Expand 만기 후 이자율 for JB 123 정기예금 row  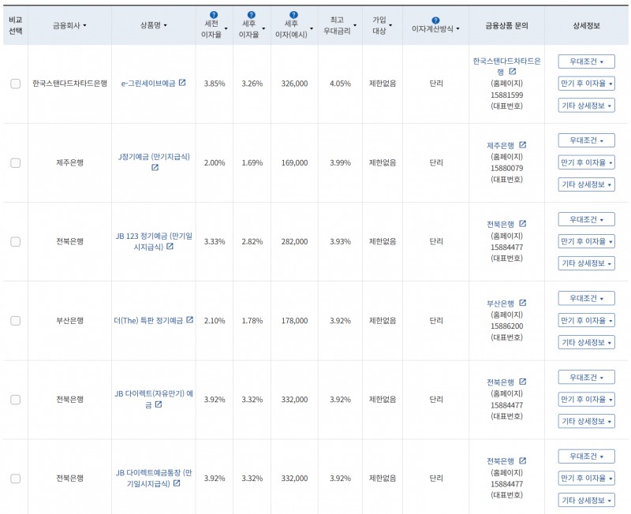586,241
